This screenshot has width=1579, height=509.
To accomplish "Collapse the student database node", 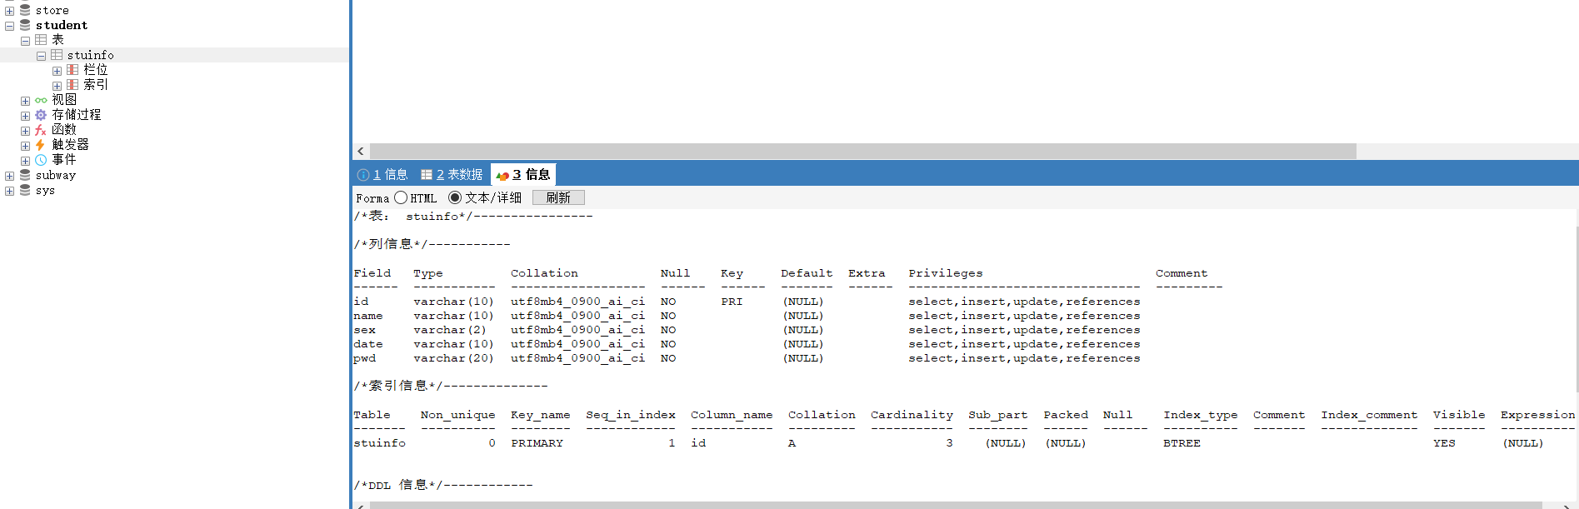I will [9, 26].
